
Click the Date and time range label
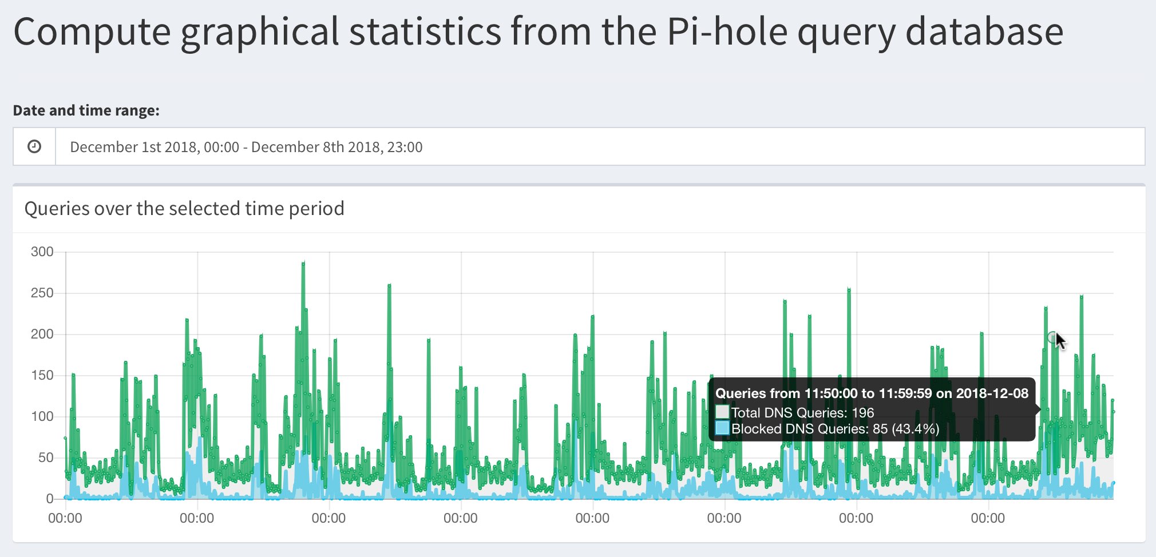86,110
